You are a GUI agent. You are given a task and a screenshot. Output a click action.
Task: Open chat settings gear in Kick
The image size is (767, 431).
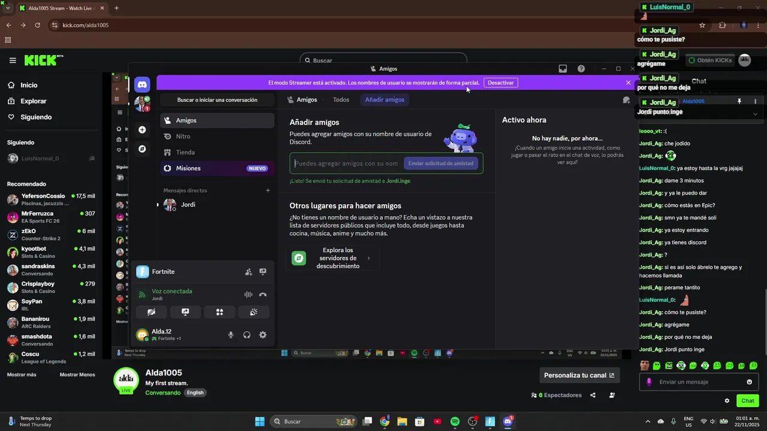point(727,401)
